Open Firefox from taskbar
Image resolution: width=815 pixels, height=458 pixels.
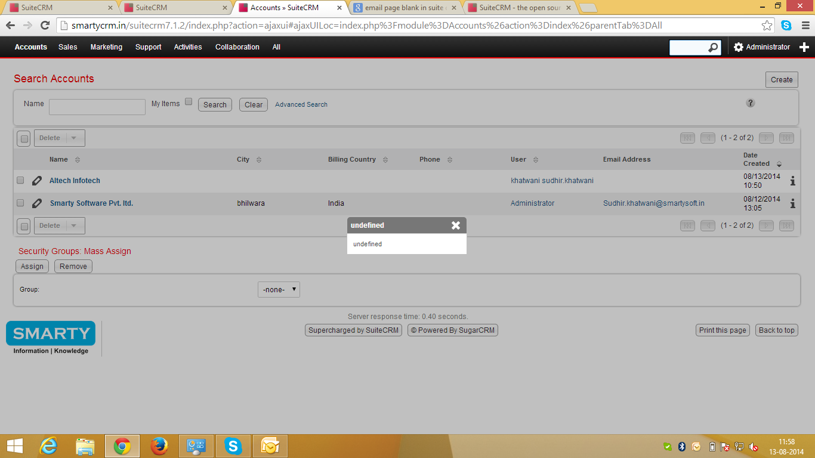(x=159, y=445)
